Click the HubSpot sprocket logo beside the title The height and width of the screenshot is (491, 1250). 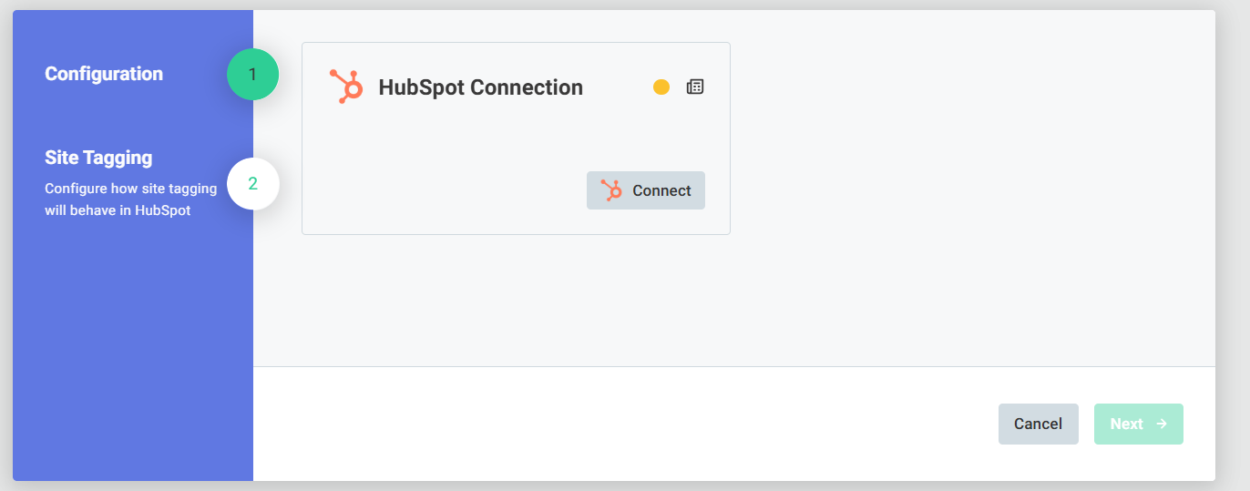tap(345, 87)
